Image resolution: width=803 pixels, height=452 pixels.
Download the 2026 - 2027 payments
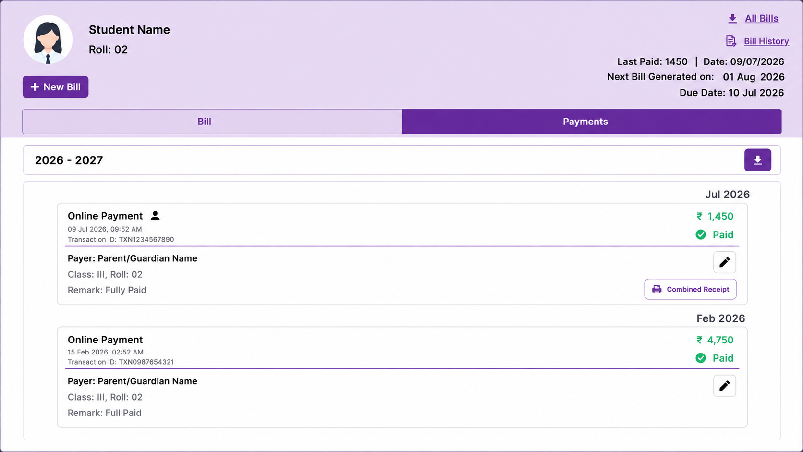click(757, 160)
